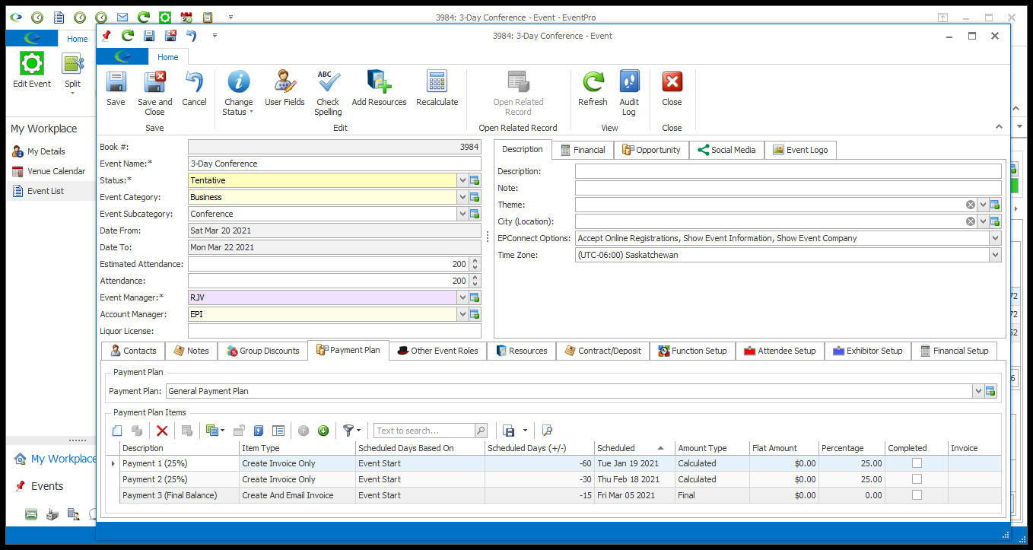Open the Event Logo tab
Viewport: 1033px width, 550px height.
coord(800,150)
